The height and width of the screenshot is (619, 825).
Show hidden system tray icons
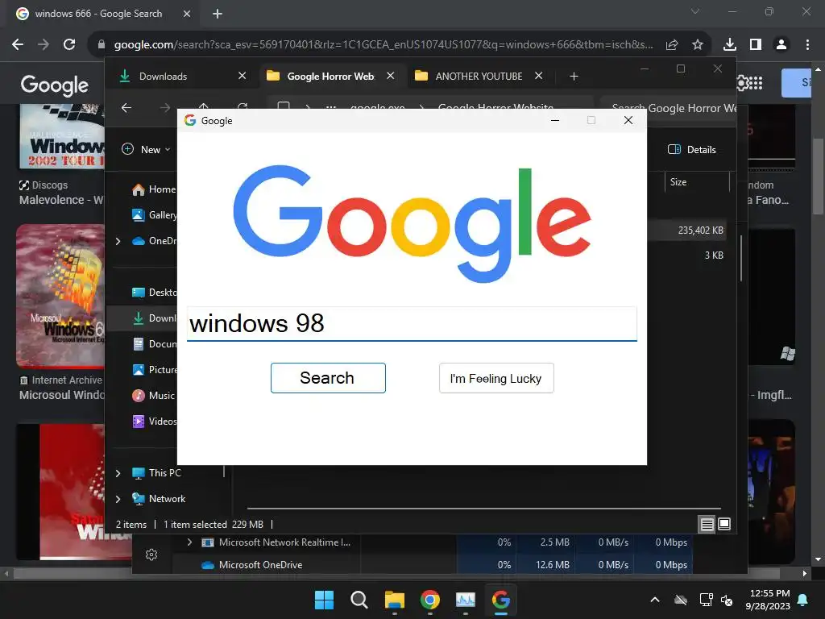click(x=655, y=600)
